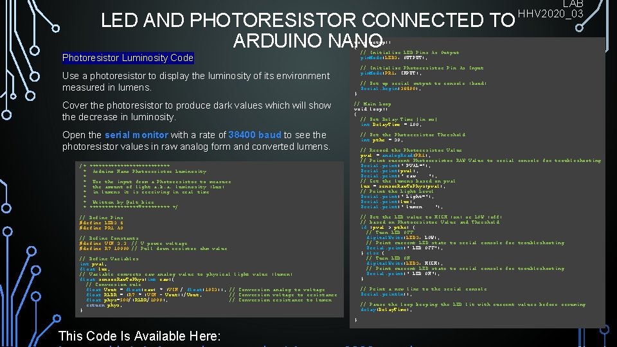The width and height of the screenshot is (617, 347).
Task: Select the paragraph starting 'Use a photoresistor'
Action: pyautogui.click(x=196, y=82)
